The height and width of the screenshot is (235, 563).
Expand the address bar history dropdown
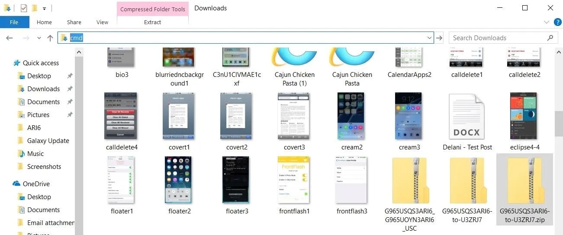[430, 38]
